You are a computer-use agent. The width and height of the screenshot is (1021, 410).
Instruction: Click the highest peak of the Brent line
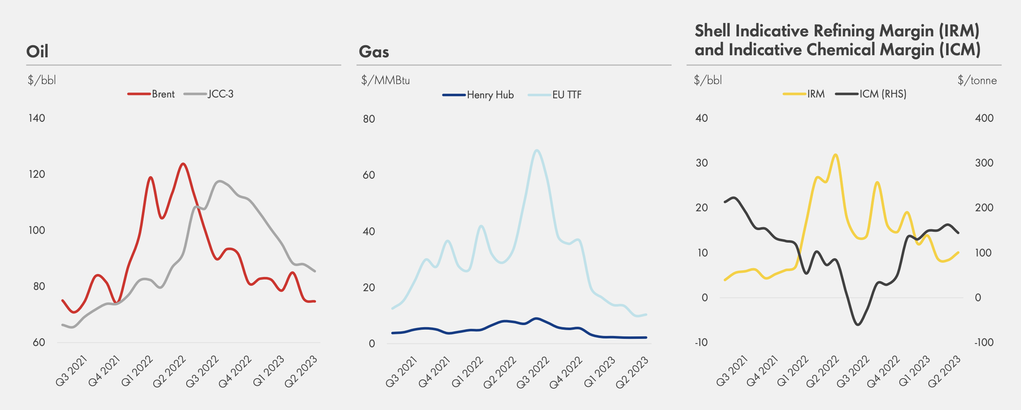183,164
